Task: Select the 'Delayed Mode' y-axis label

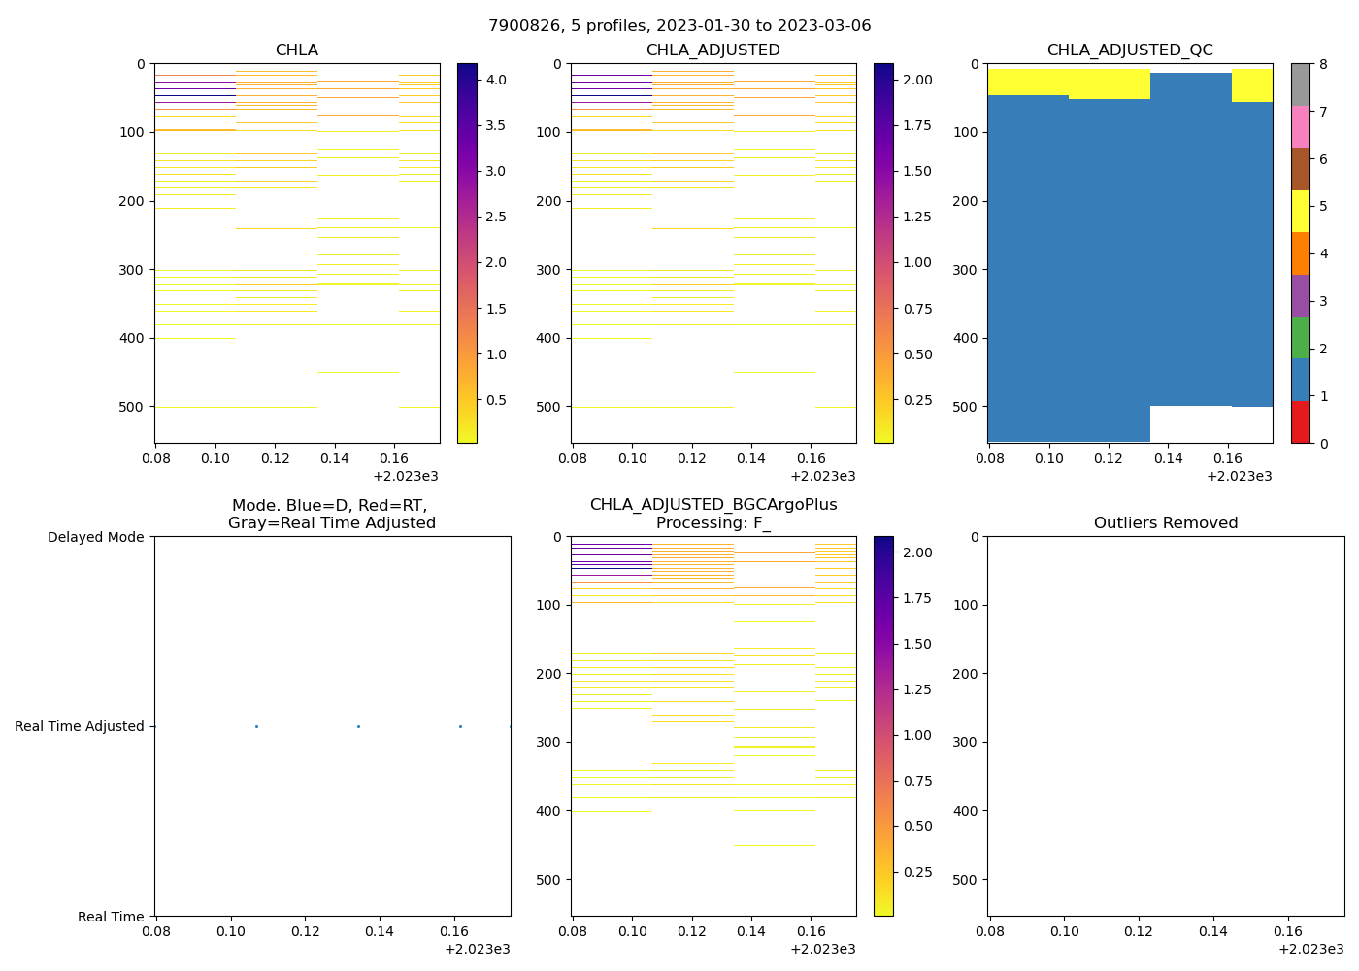Action: pos(95,537)
